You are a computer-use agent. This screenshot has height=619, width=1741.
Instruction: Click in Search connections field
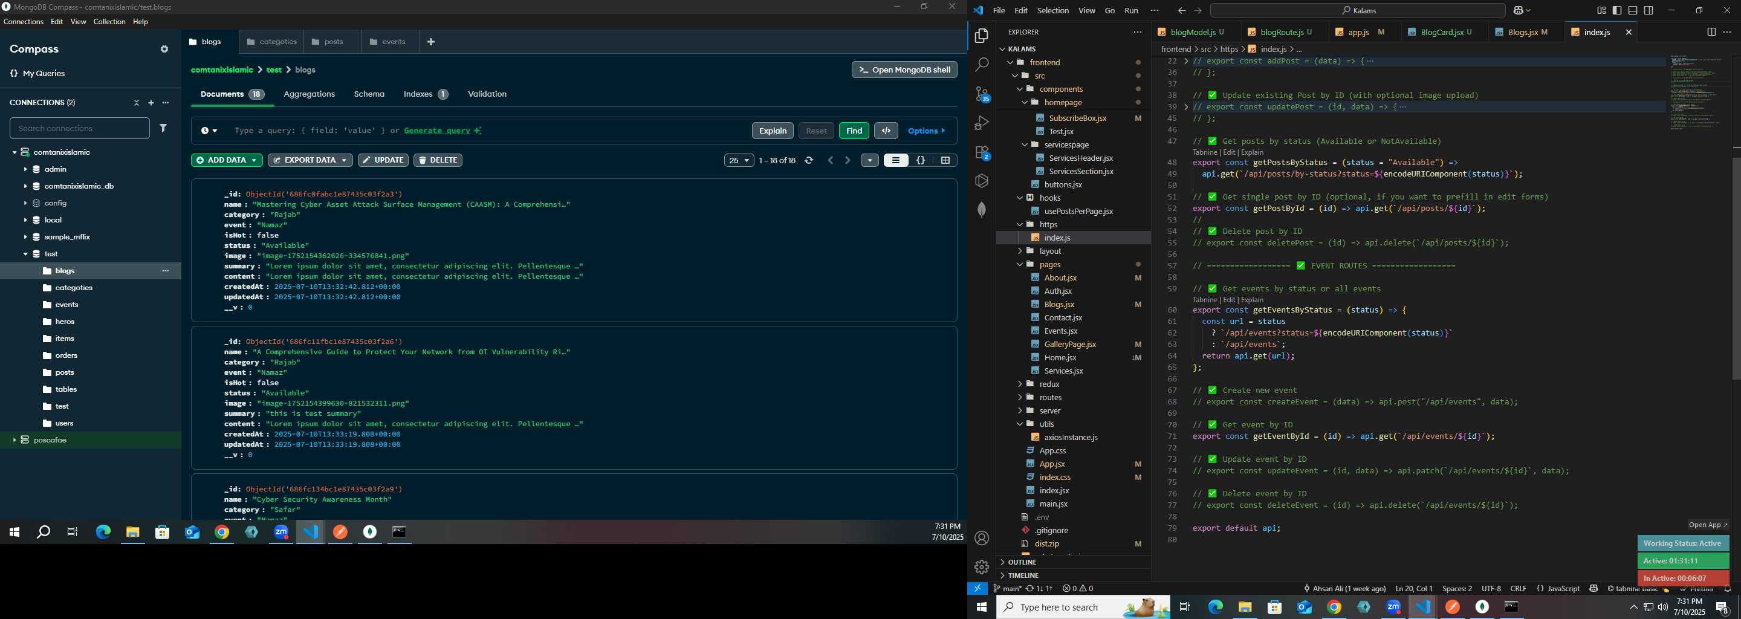click(x=80, y=128)
